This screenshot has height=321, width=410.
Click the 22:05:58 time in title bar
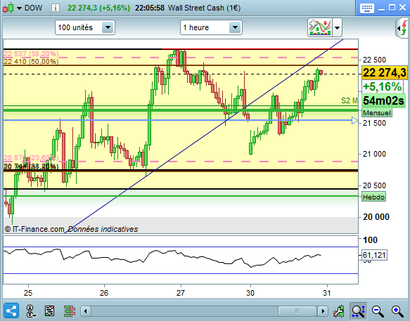tap(150, 8)
